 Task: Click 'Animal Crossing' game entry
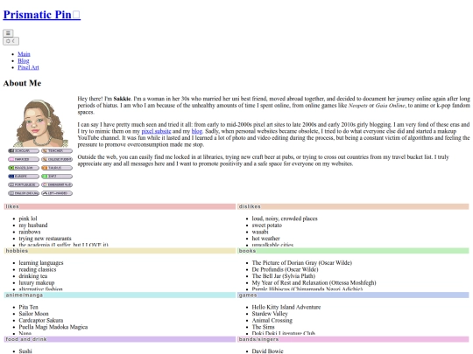tap(272, 320)
